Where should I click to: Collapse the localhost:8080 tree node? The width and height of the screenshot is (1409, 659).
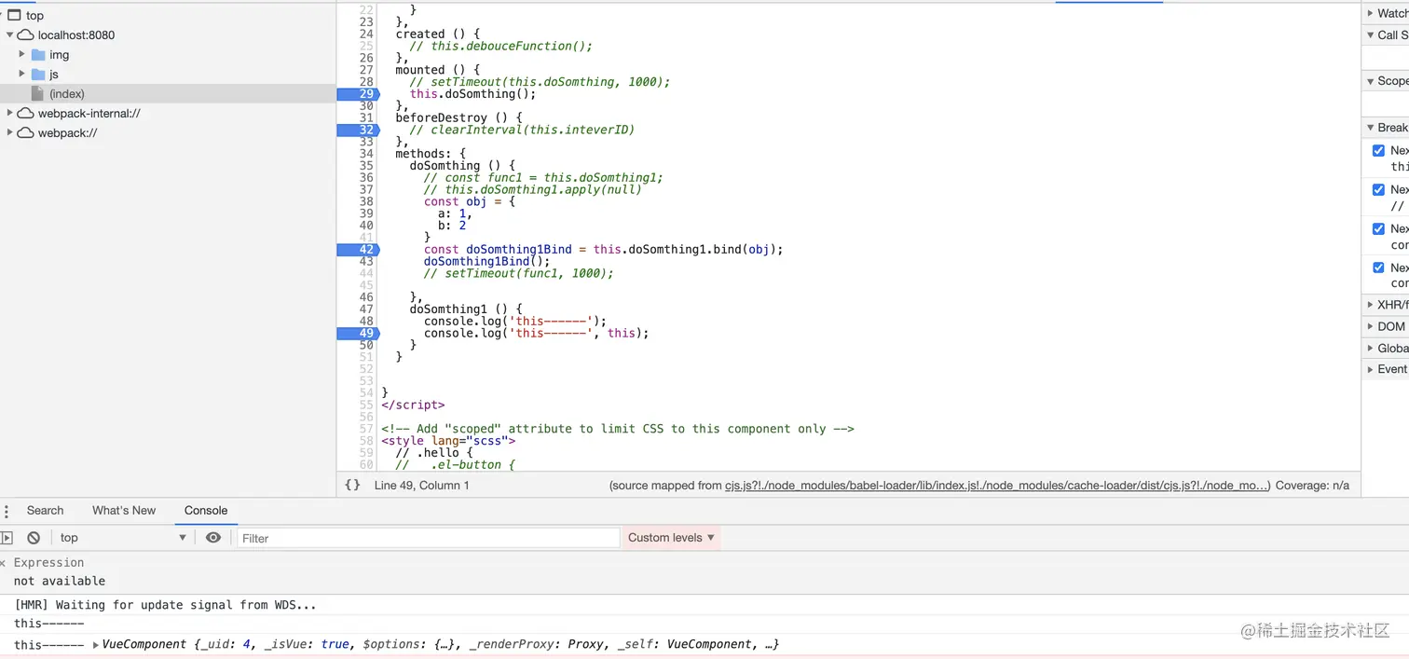coord(10,35)
